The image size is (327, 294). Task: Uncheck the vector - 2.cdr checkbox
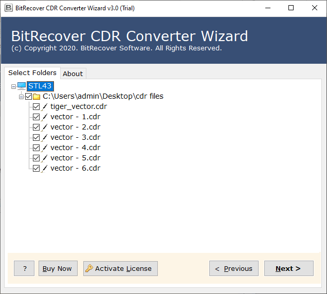37,127
